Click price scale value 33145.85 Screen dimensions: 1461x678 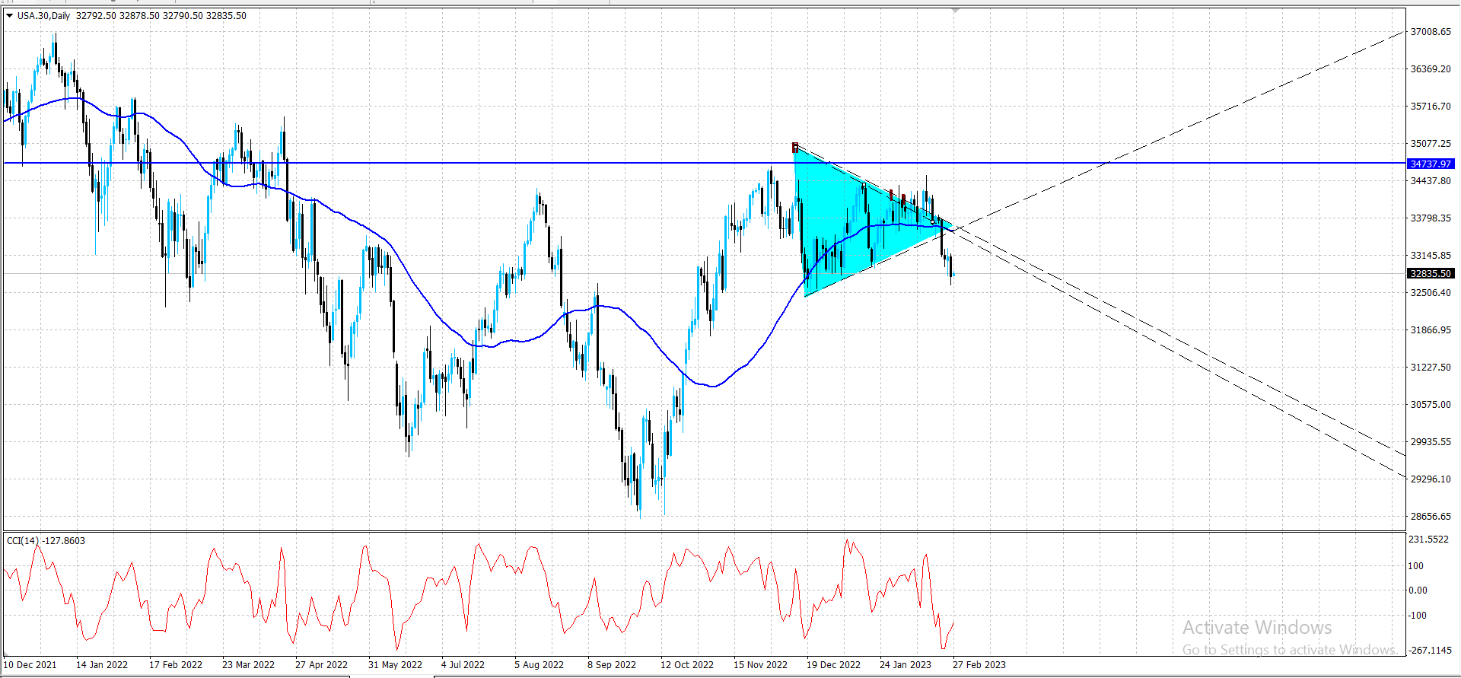[x=1431, y=256]
